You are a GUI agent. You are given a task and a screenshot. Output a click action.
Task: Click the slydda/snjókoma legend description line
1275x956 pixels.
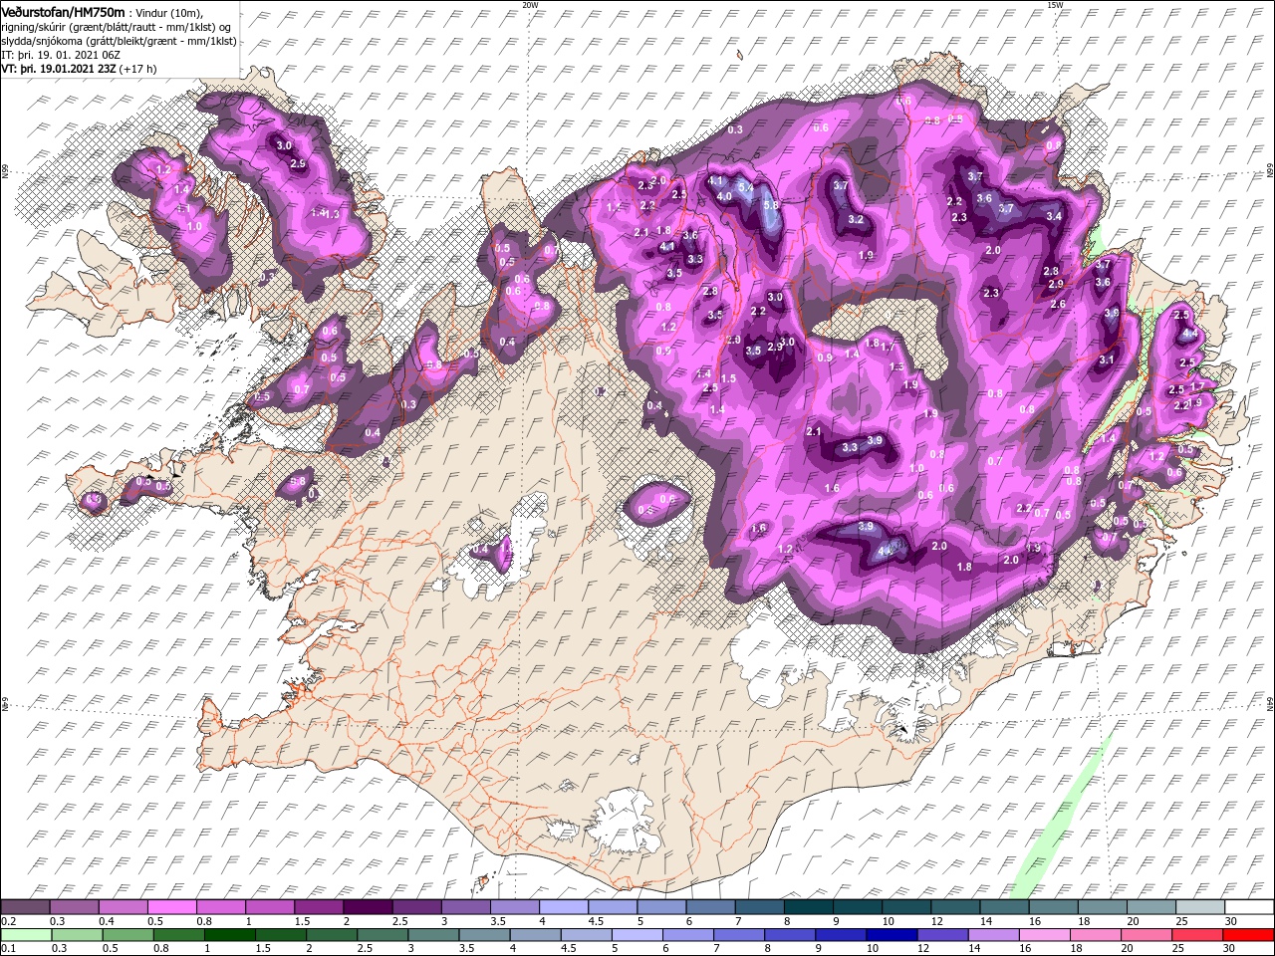pyautogui.click(x=118, y=41)
